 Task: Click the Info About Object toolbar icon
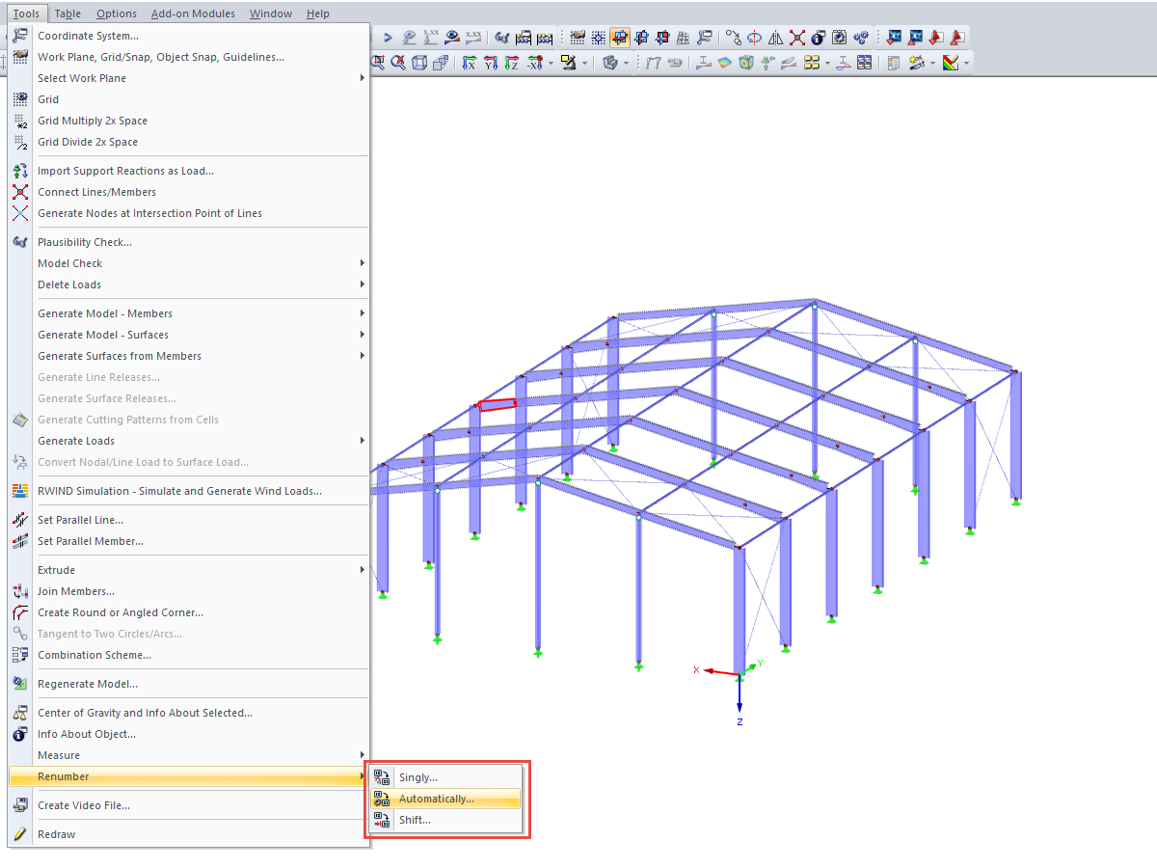click(x=818, y=38)
